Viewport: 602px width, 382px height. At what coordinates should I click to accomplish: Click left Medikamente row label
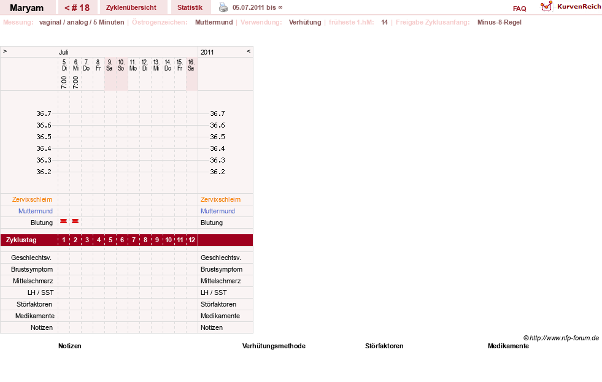(35, 316)
